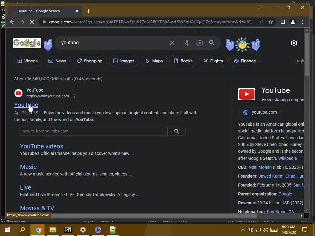
Task: Click the Chrome taskbar icon
Action: click(38, 230)
